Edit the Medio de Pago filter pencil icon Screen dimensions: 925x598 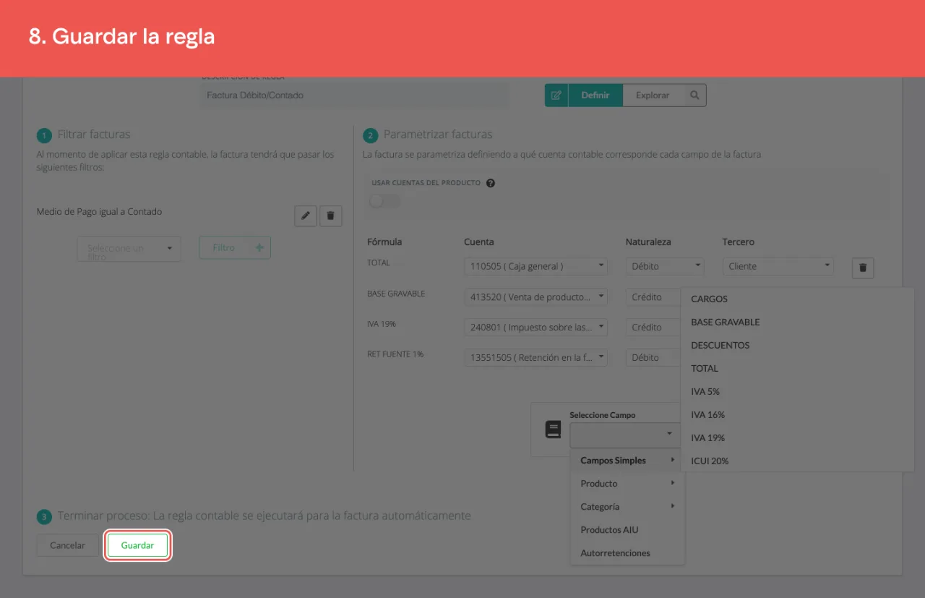click(306, 215)
